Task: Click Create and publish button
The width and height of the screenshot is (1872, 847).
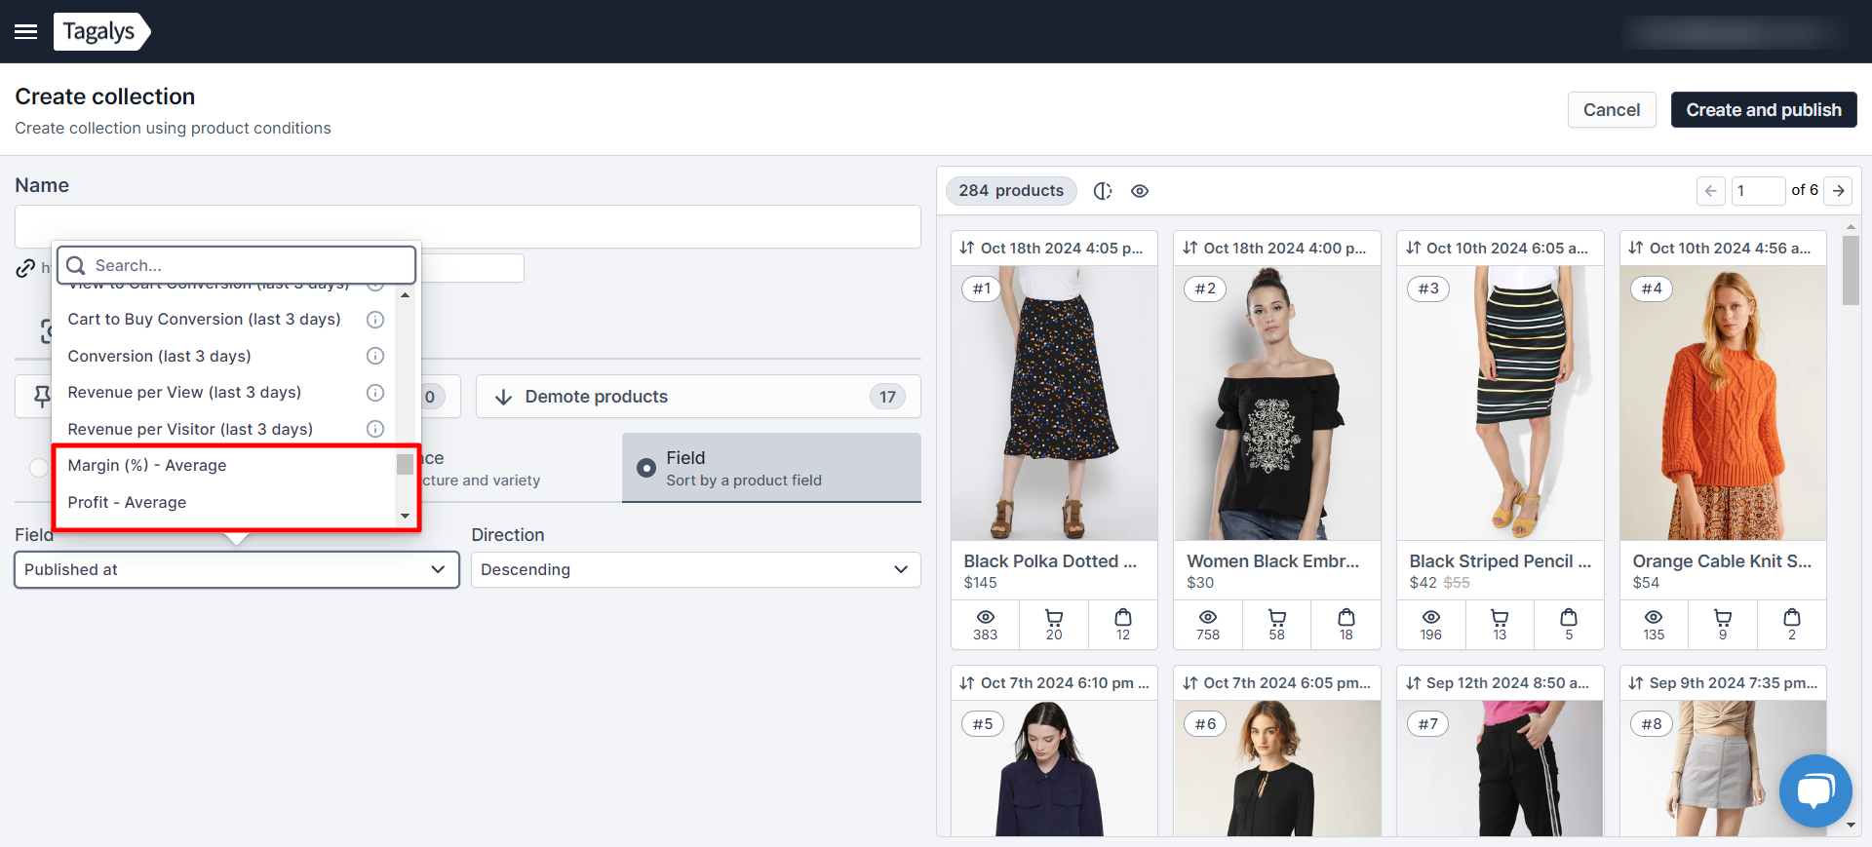Action: (1764, 110)
